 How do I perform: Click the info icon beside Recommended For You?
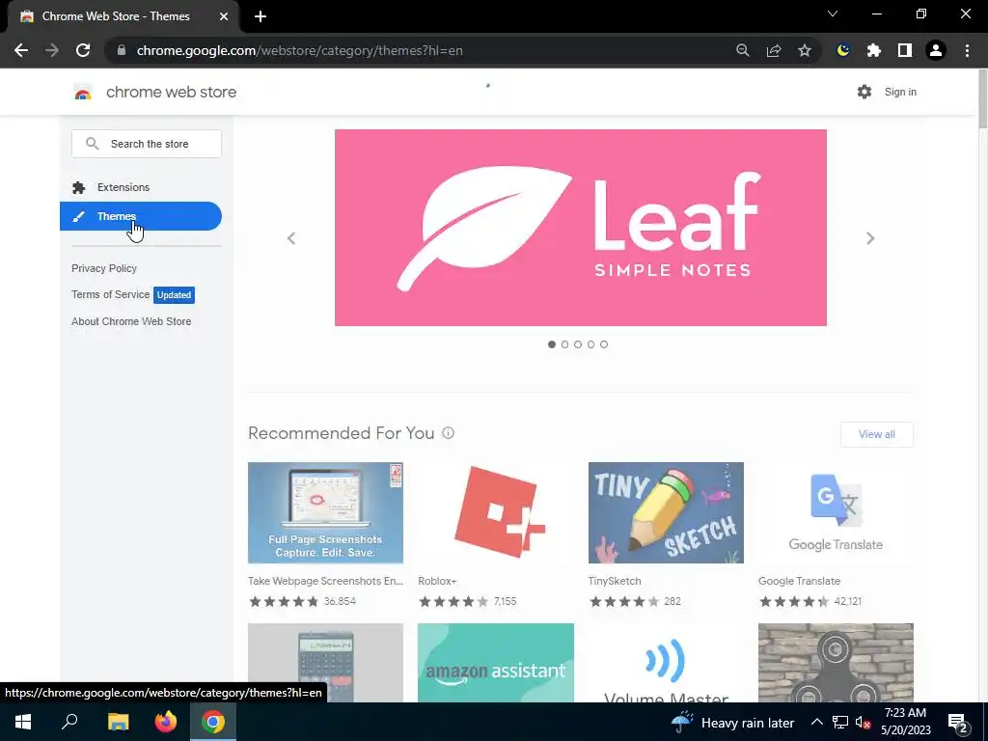448,433
